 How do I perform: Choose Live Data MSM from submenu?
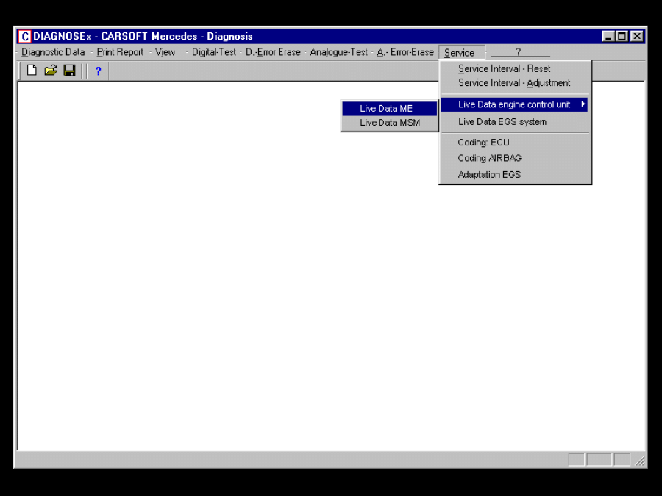click(x=390, y=123)
